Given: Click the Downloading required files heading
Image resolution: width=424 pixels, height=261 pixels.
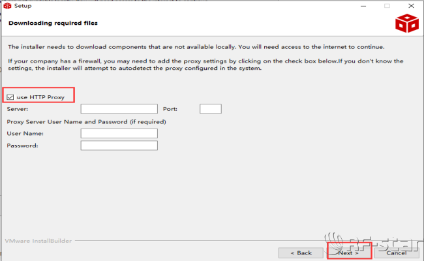Looking at the screenshot, I should 53,23.
